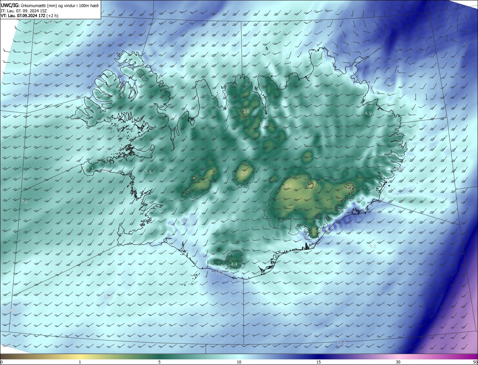The width and height of the screenshot is (478, 365).
Task: Click the 15 tick label on the colour scale
Action: click(319, 362)
